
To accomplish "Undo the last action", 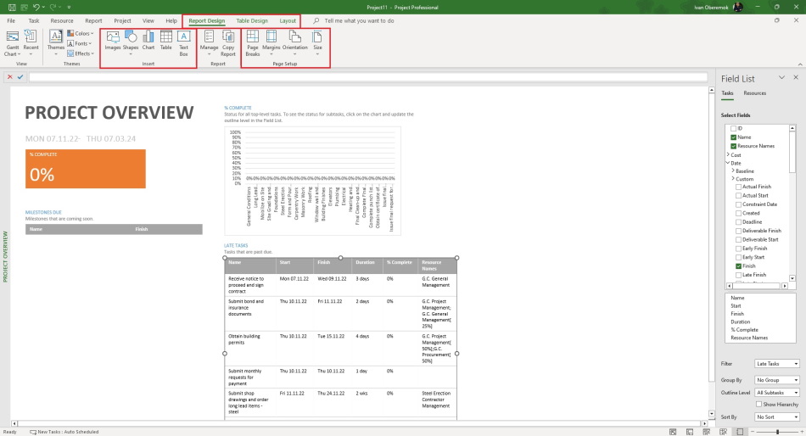I will [x=36, y=7].
